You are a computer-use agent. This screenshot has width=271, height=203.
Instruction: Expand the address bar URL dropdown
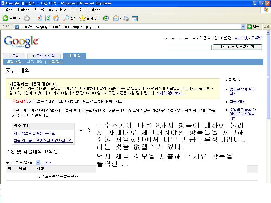tap(243, 27)
